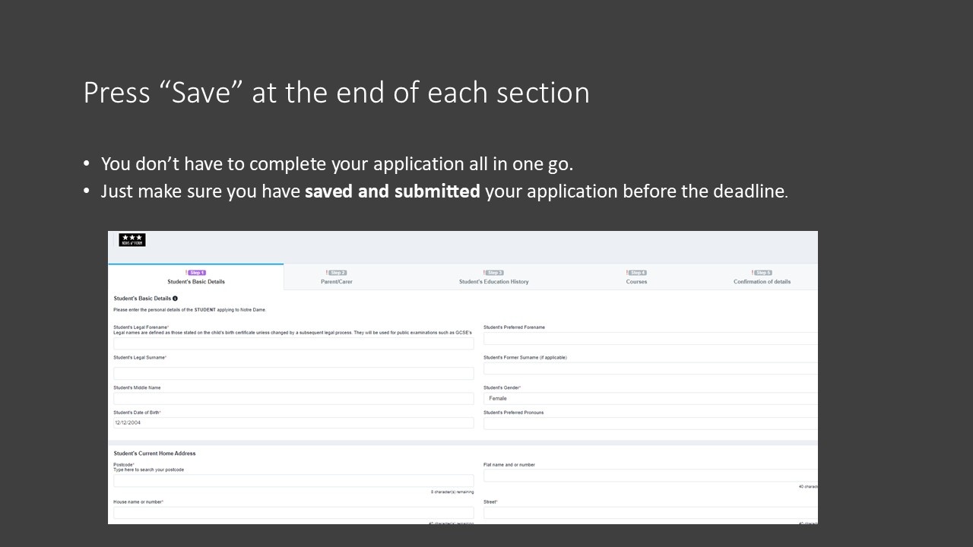Open the Student's Preferred Pronouns dropdown
973x547 pixels.
tap(650, 423)
